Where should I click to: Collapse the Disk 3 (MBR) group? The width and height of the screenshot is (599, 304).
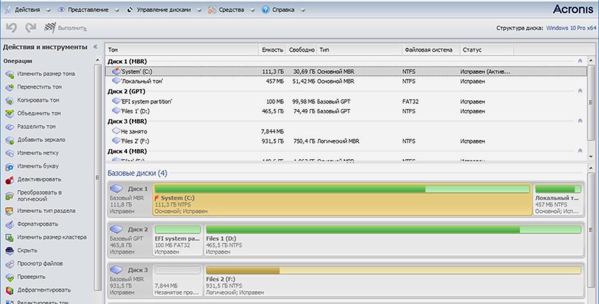(x=580, y=122)
